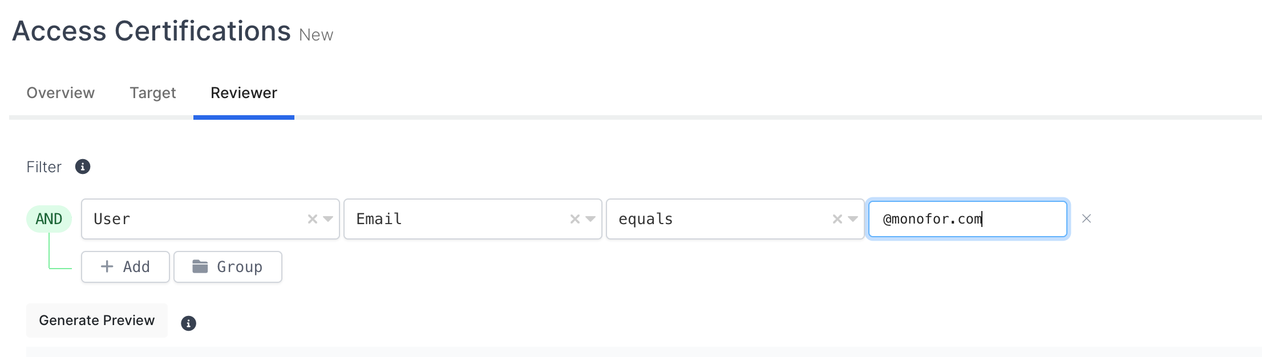Screen dimensions: 1262x357
Task: Toggle the AND logical operator
Action: tap(49, 219)
